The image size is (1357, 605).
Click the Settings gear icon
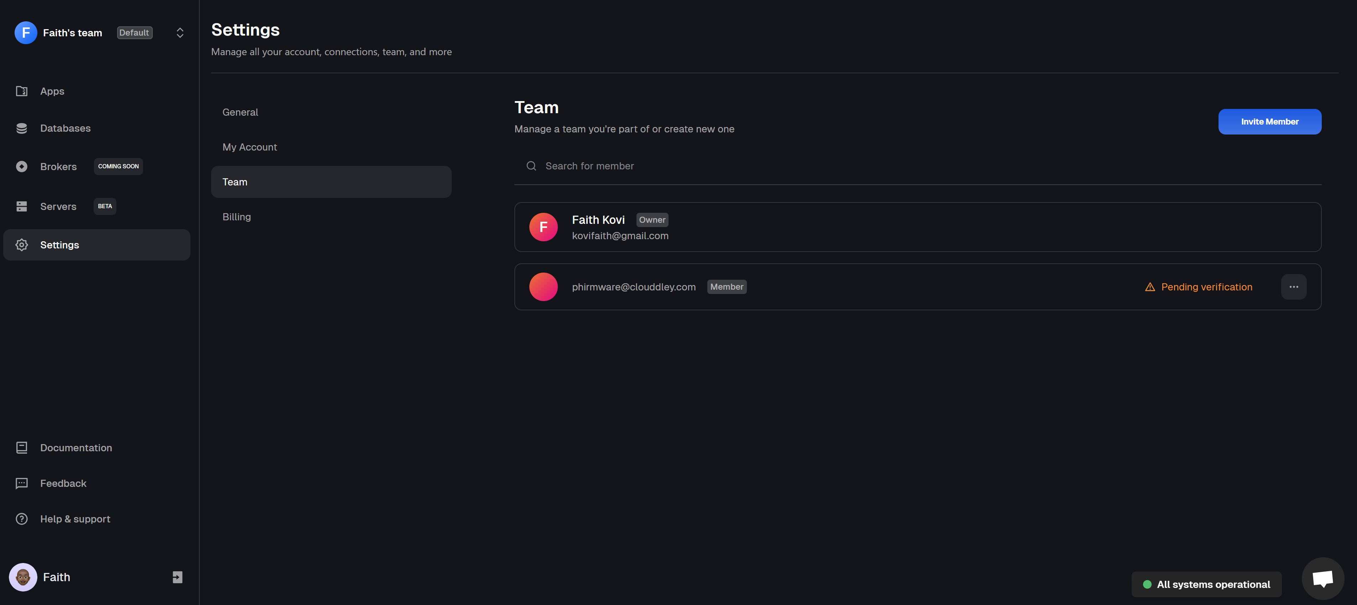click(x=22, y=245)
